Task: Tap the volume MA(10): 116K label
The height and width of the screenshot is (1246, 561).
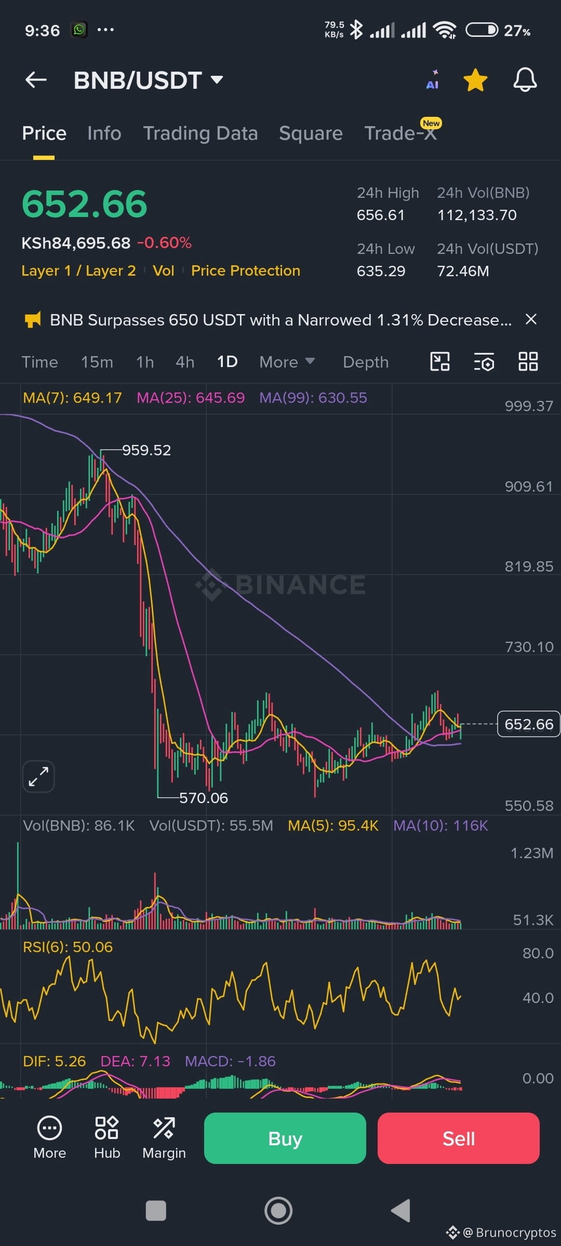Action: pos(440,825)
